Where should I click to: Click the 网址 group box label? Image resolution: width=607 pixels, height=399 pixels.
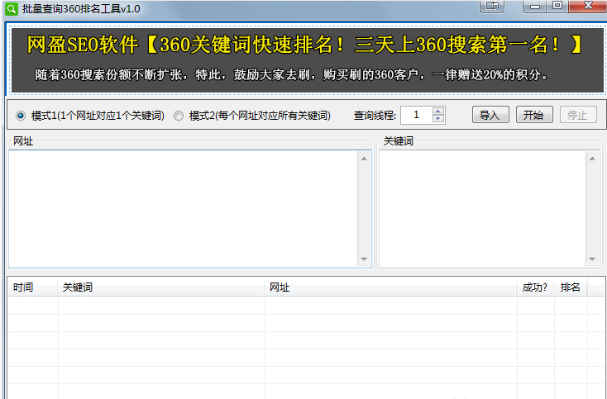tap(23, 141)
